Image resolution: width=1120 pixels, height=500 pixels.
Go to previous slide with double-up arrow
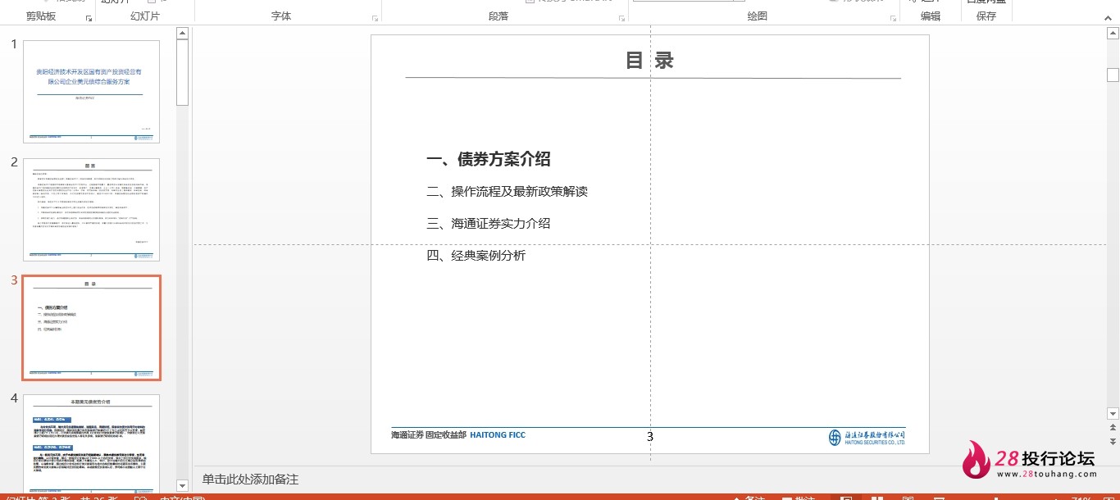click(x=1113, y=428)
